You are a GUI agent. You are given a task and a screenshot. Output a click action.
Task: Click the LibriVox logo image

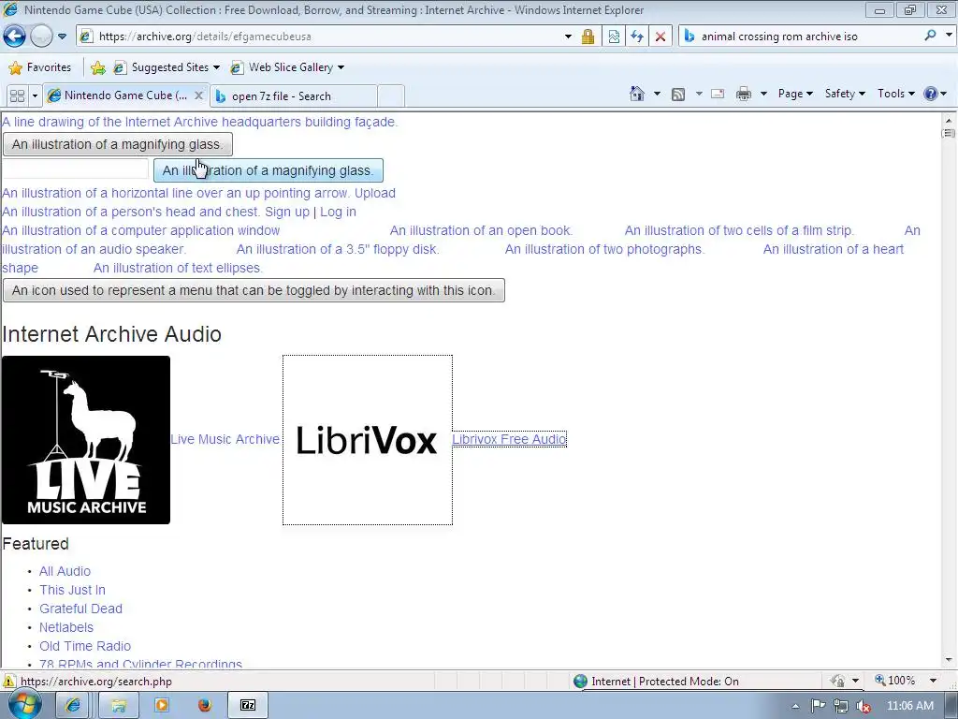pyautogui.click(x=367, y=440)
